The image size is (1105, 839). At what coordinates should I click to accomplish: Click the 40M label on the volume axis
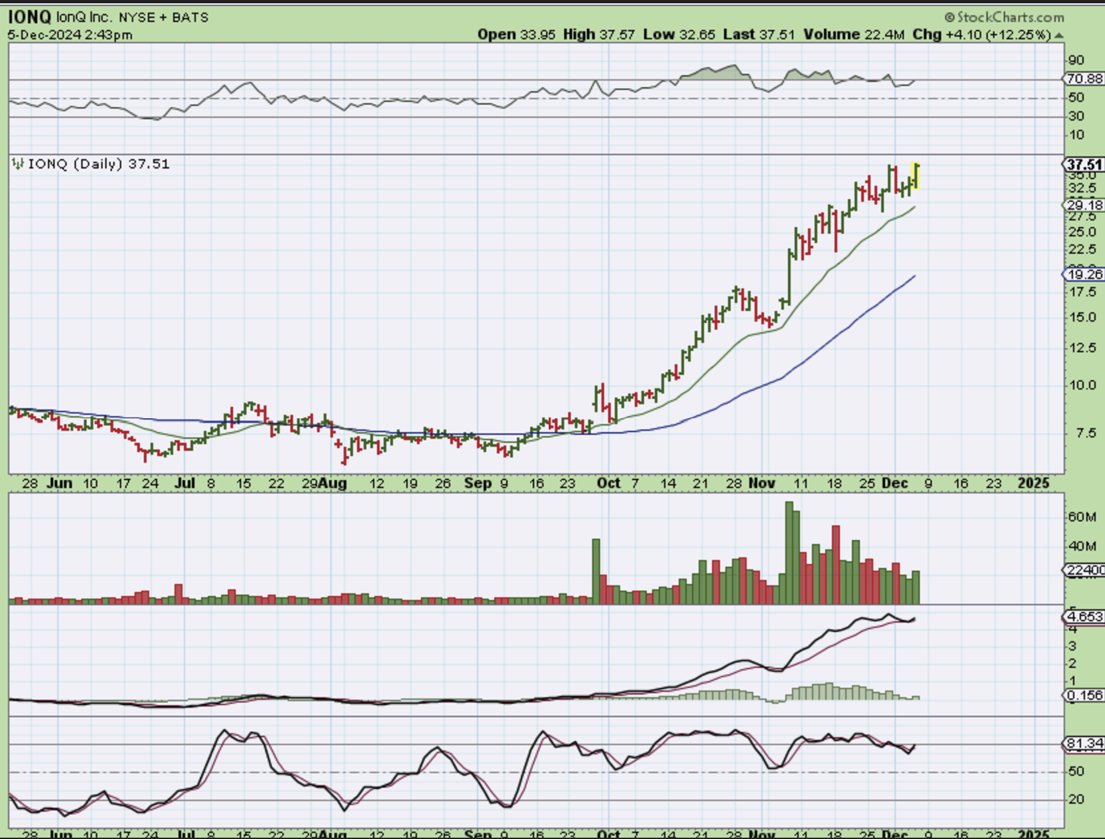click(x=1082, y=547)
